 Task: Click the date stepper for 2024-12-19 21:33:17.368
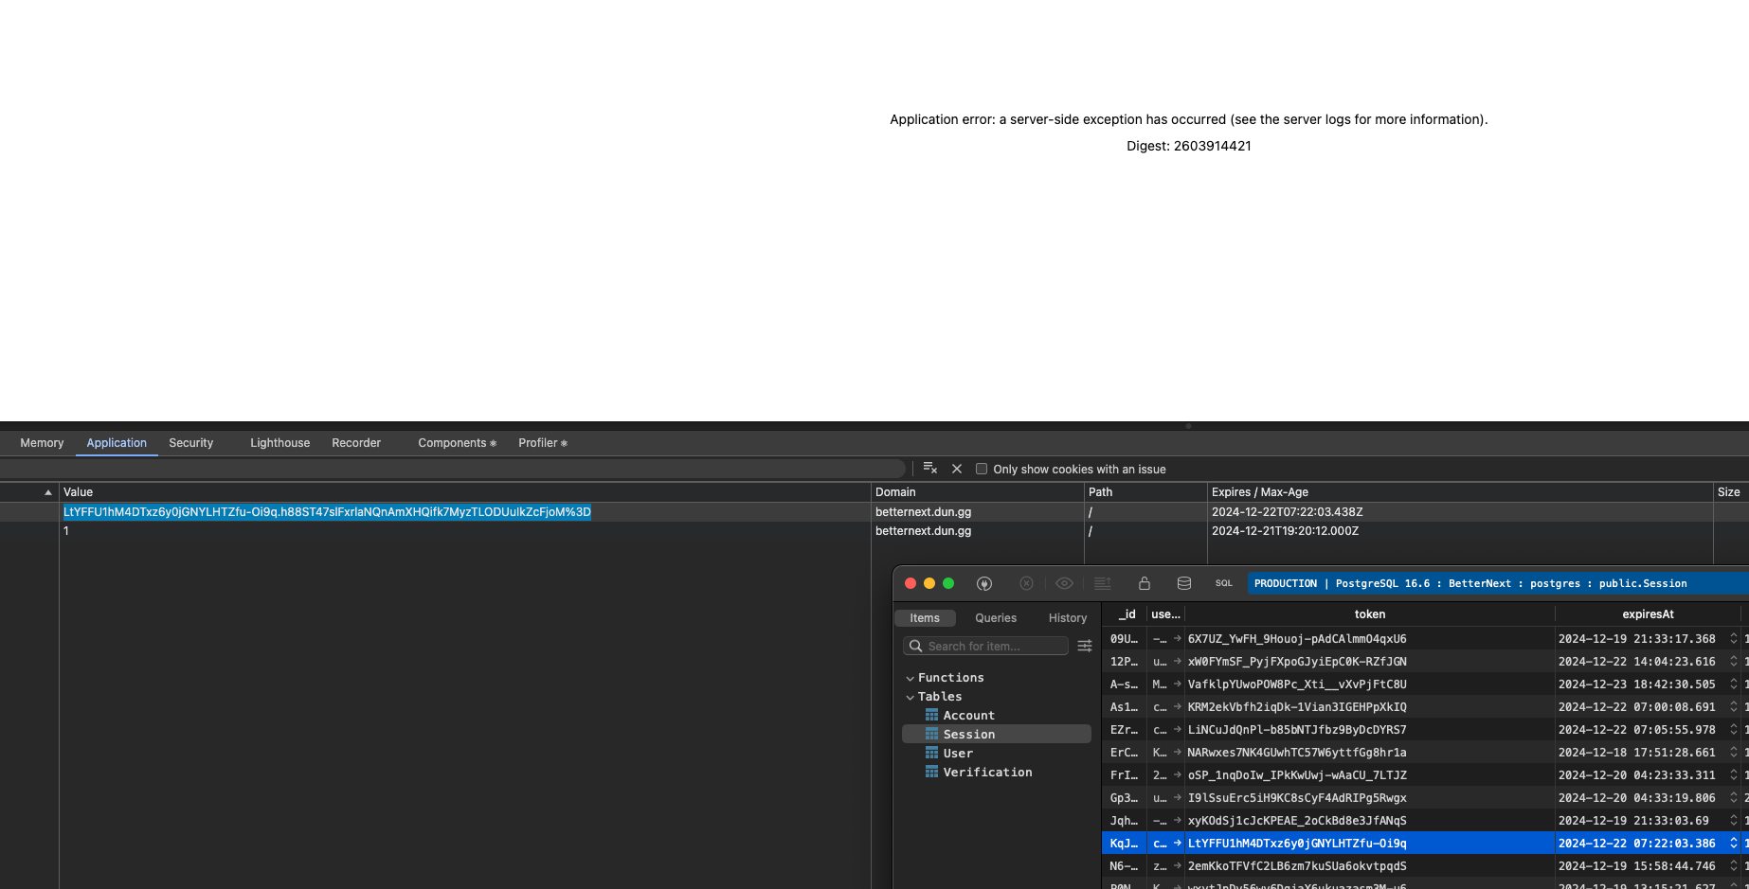coord(1734,638)
